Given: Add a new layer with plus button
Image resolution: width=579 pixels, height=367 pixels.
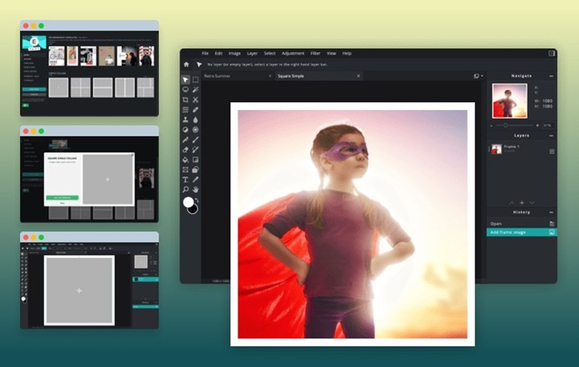Looking at the screenshot, I should (521, 202).
